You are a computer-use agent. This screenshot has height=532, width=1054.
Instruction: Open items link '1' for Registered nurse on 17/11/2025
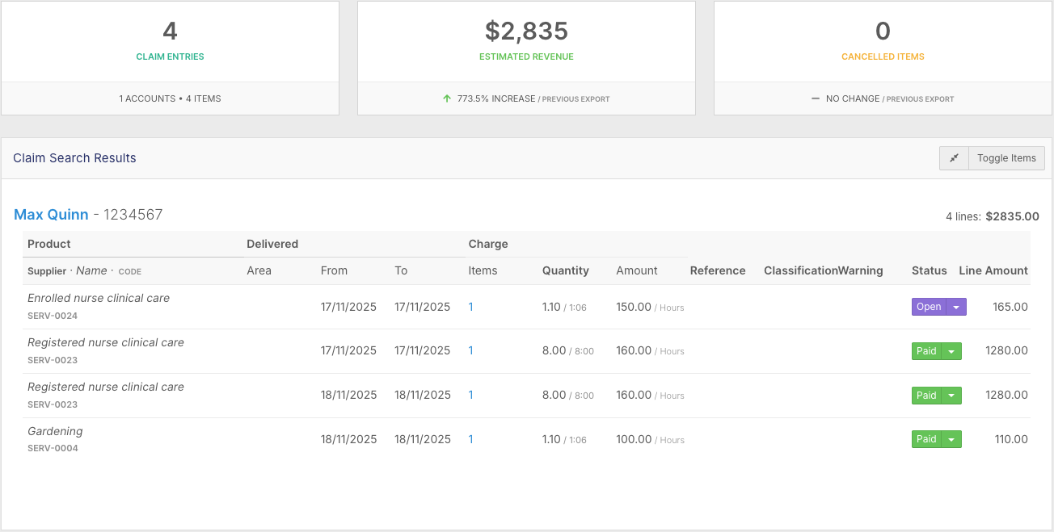(x=471, y=351)
